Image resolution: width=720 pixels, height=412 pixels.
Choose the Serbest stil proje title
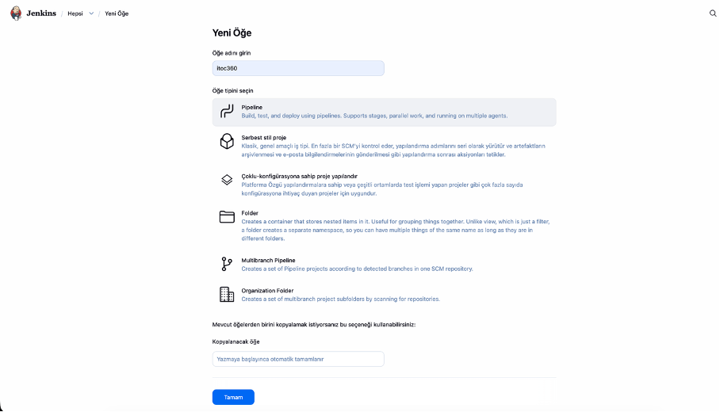(263, 137)
